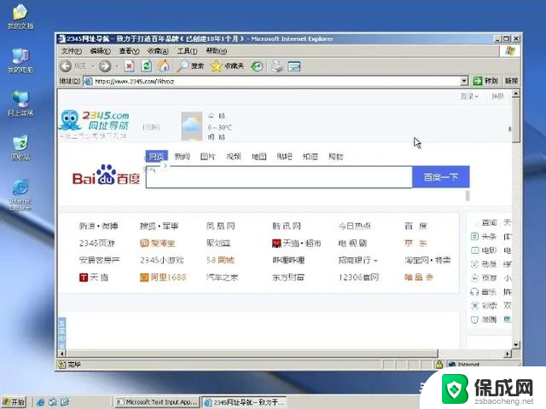Image resolution: width=546 pixels, height=409 pixels.
Task: Click the green 转到 Go arrow button
Action: tap(485, 81)
